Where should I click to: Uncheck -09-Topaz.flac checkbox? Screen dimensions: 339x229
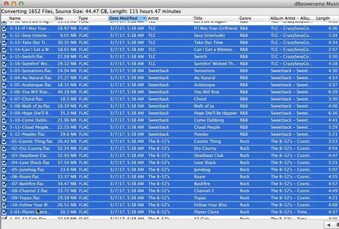point(4,198)
